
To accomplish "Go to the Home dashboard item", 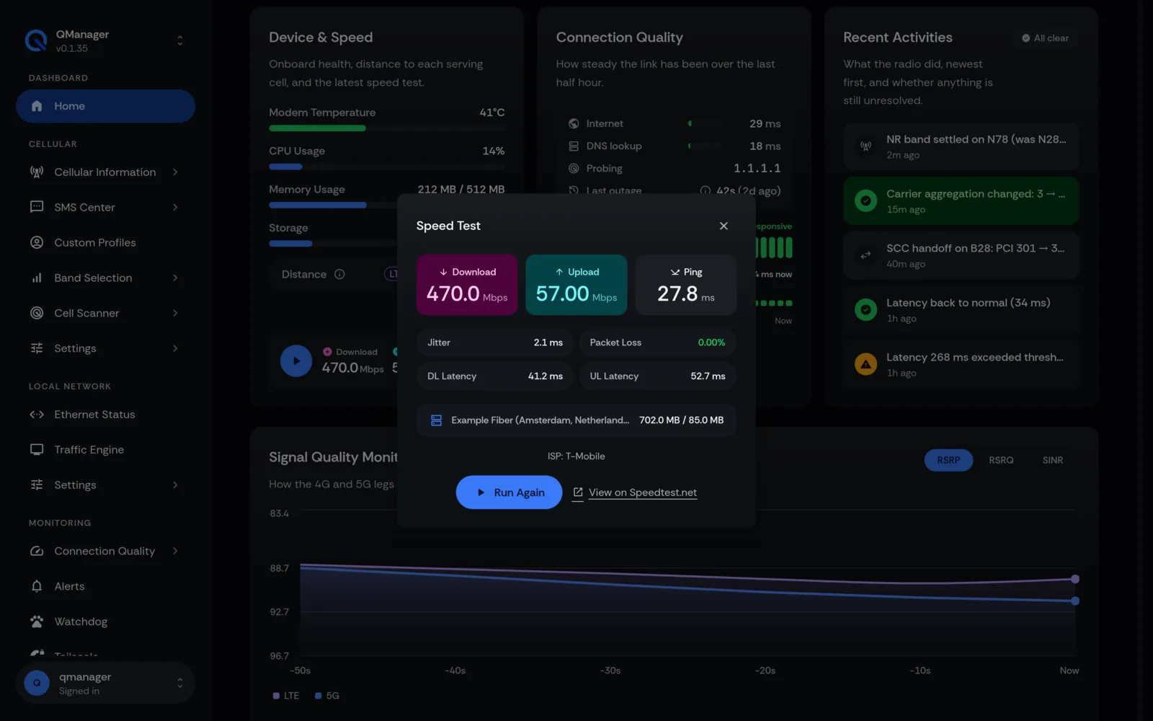I will pos(105,106).
